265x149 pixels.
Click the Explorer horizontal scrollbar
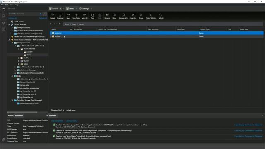[x=22, y=112]
